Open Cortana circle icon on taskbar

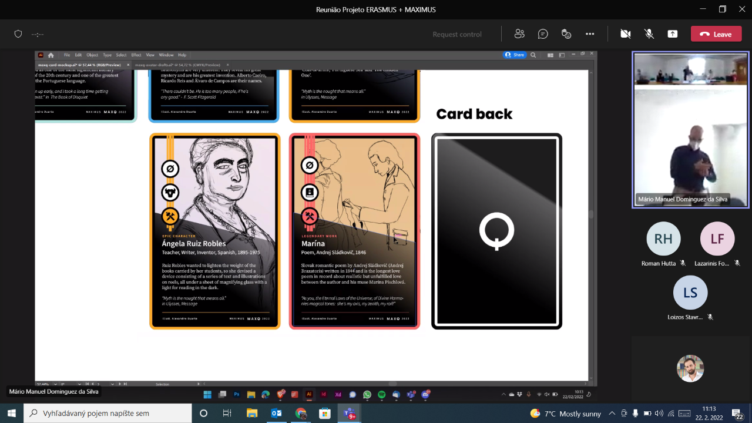click(204, 413)
